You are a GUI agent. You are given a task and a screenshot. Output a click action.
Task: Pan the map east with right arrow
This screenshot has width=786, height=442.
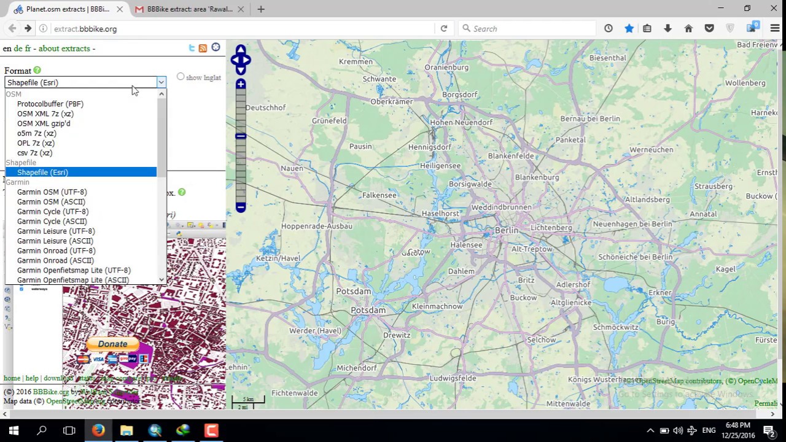coord(247,60)
